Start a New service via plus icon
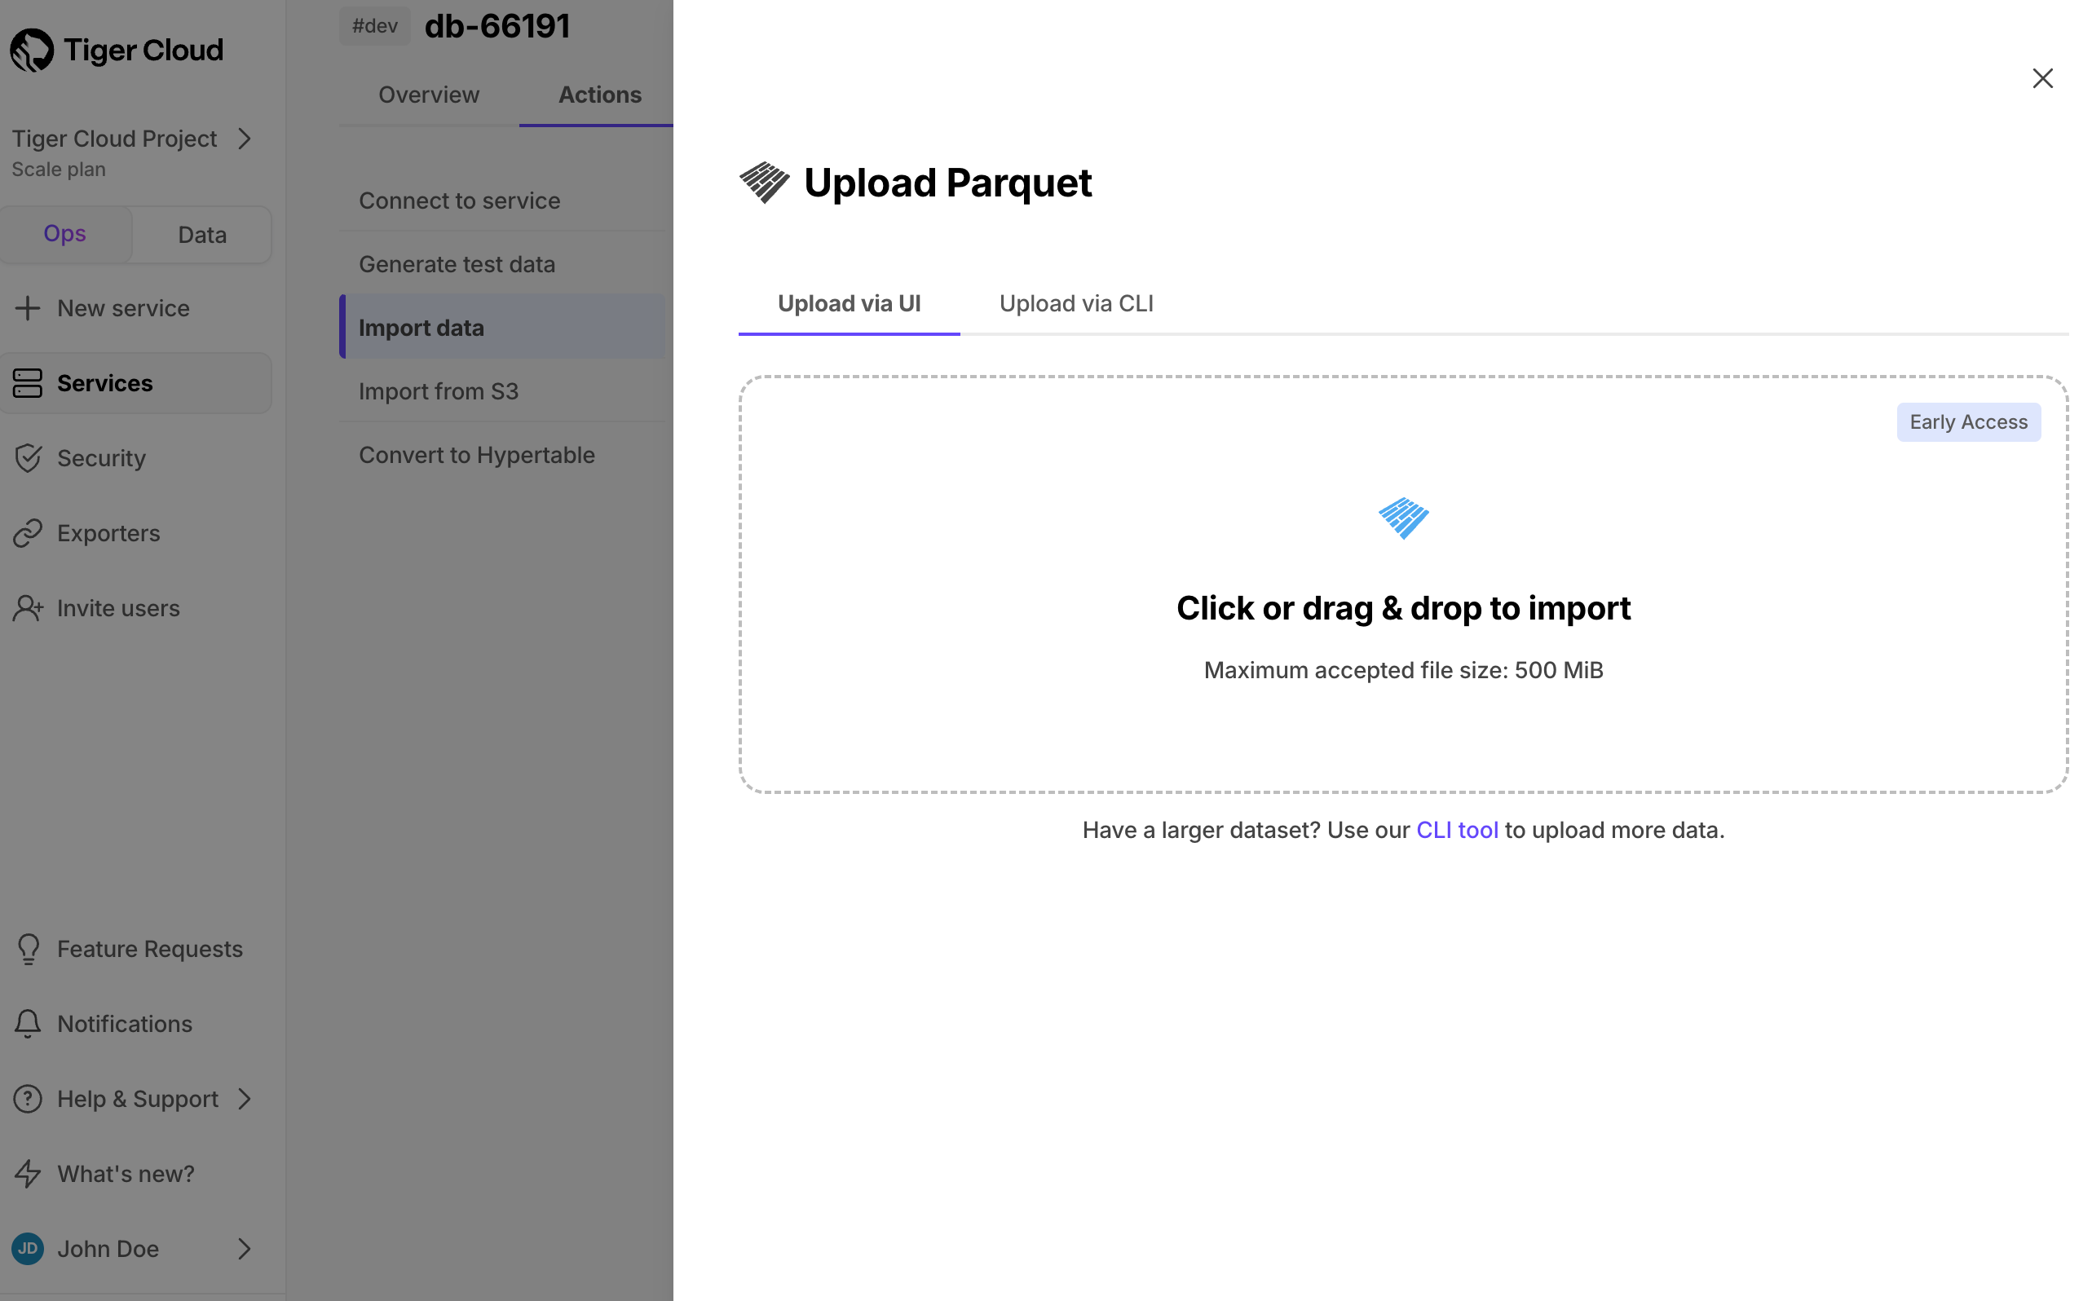The width and height of the screenshot is (2092, 1301). pyautogui.click(x=29, y=308)
